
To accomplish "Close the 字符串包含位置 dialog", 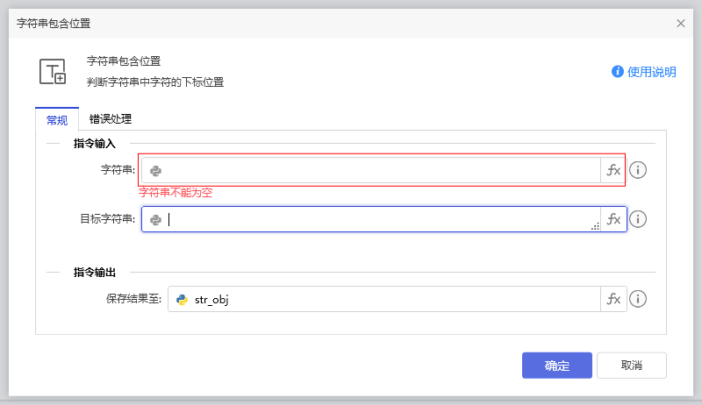I will 681,23.
